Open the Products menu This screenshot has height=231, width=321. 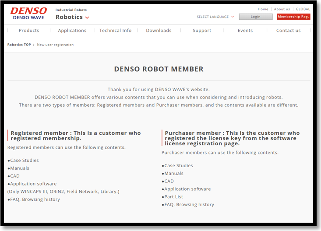click(x=29, y=31)
